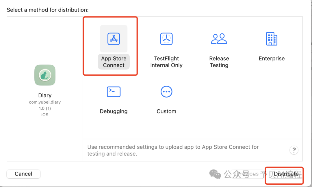Click the Enterprise method label
The image size is (312, 187).
click(x=272, y=59)
